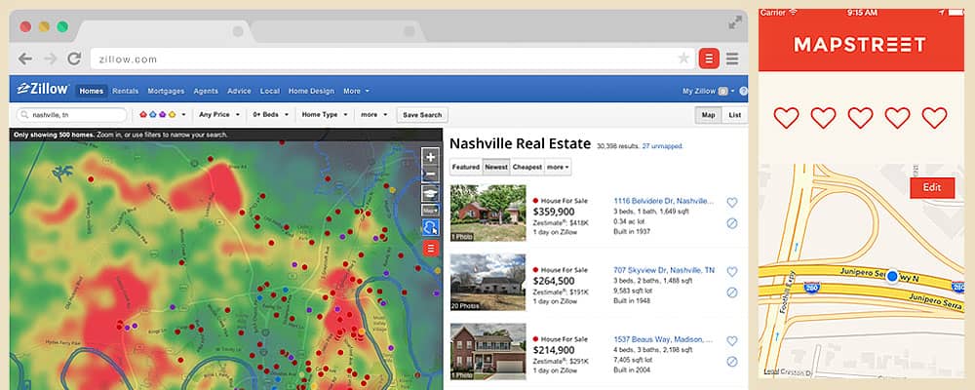This screenshot has width=975, height=390.
Task: Go to the Rentals section
Action: (126, 91)
